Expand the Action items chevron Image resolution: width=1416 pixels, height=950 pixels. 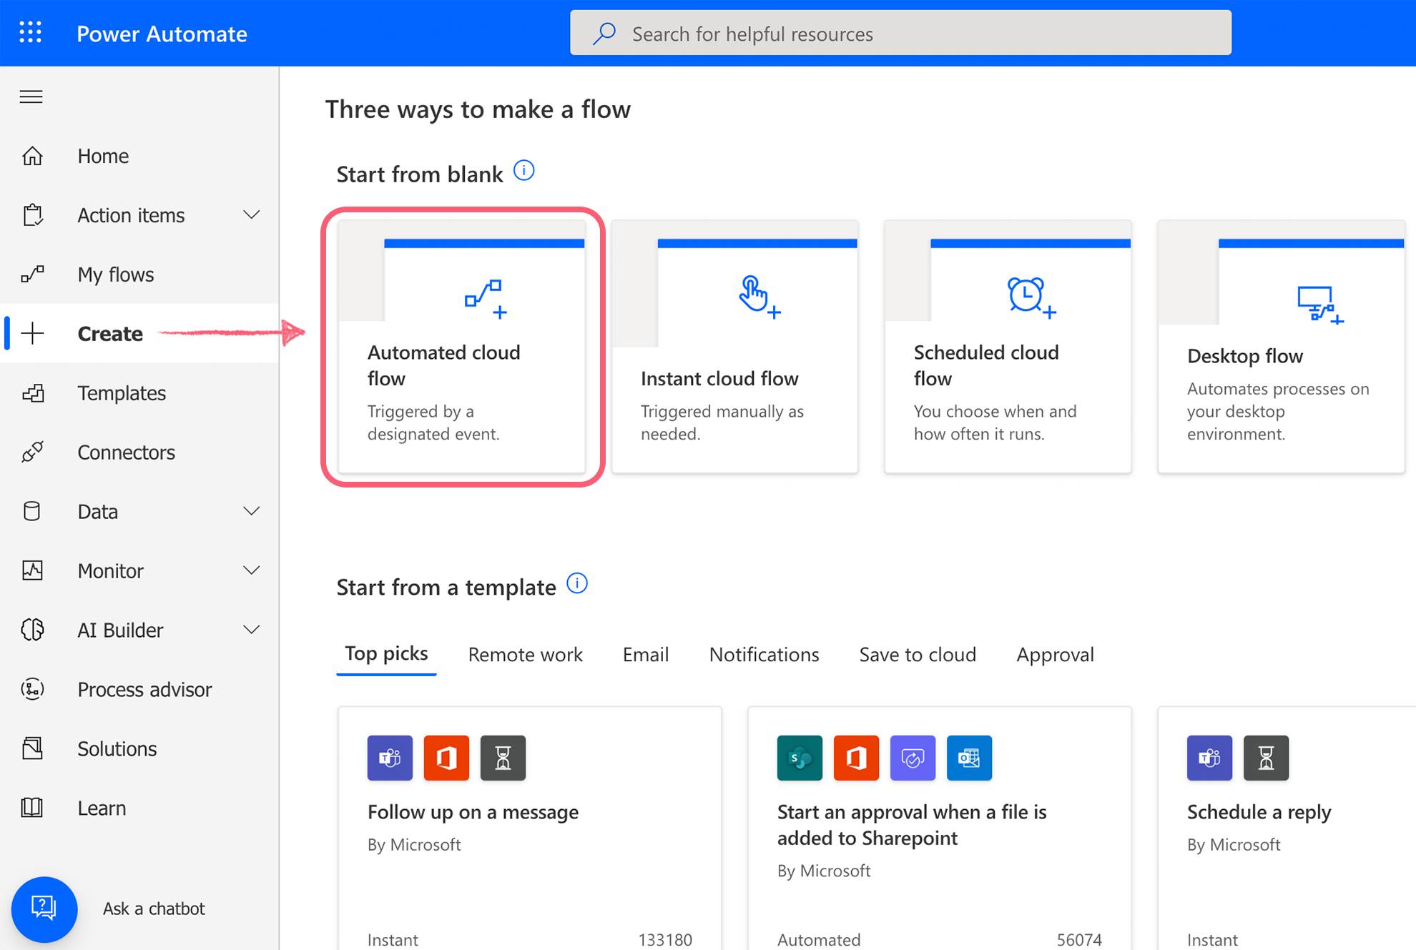tap(252, 214)
